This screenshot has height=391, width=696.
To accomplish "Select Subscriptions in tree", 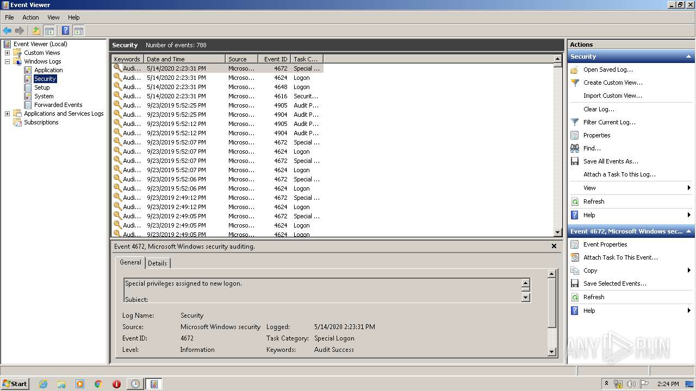I will click(x=41, y=122).
